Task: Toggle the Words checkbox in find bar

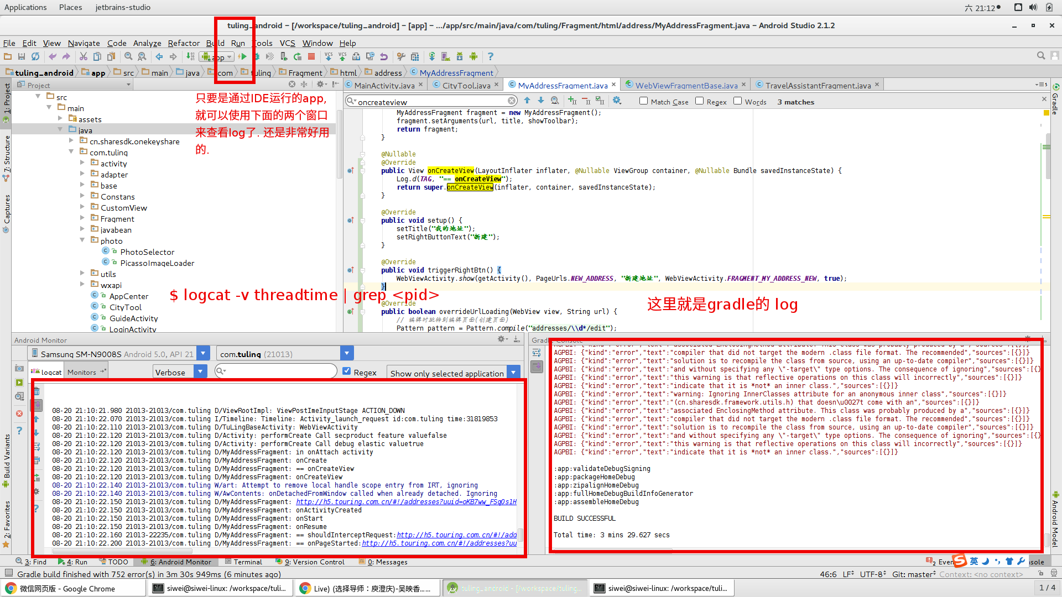Action: 737,101
